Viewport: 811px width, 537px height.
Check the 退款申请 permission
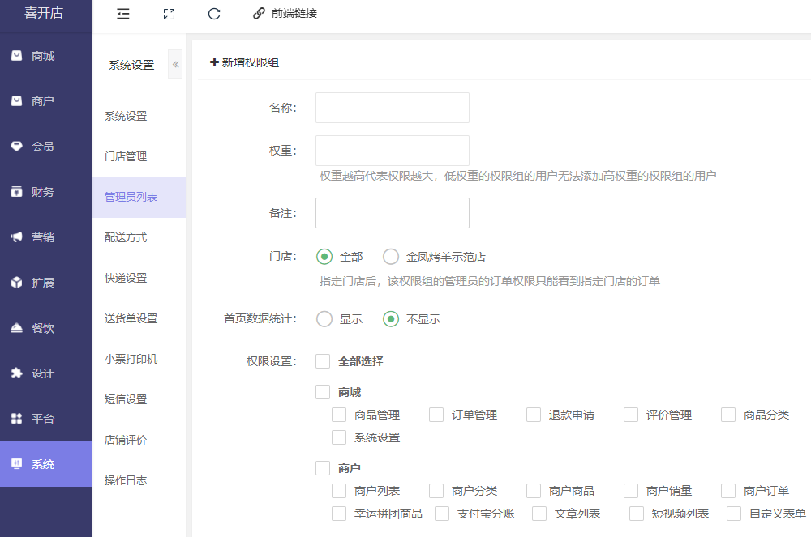pyautogui.click(x=534, y=415)
